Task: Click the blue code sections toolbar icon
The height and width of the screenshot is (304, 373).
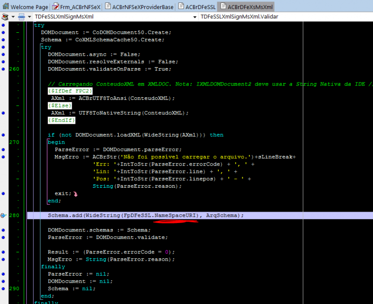Action: [22, 16]
